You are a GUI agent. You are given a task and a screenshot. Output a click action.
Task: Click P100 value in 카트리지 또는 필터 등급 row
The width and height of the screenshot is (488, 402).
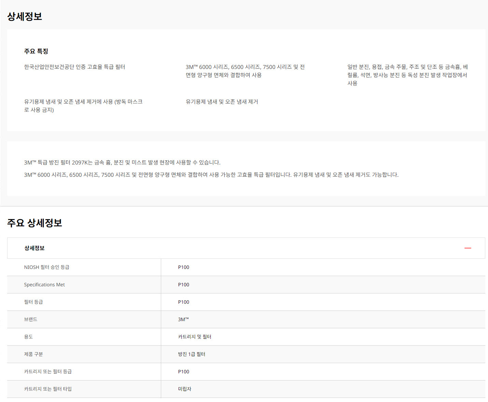coord(323,372)
